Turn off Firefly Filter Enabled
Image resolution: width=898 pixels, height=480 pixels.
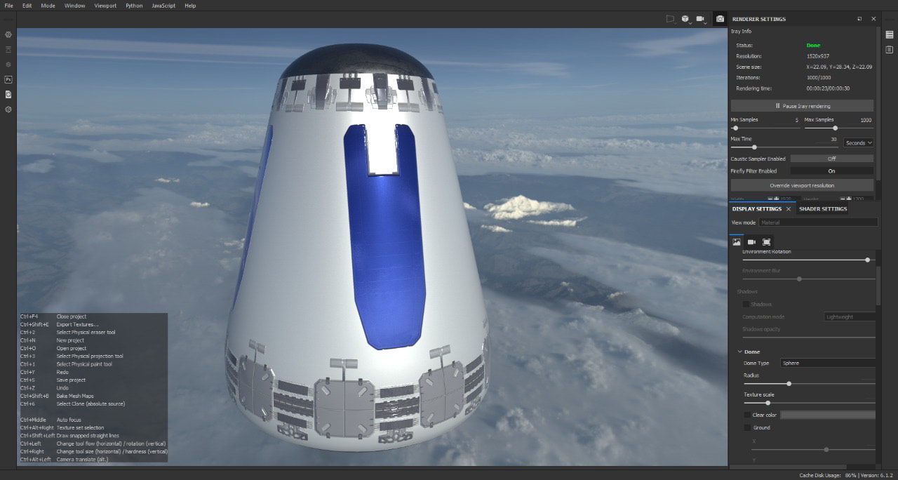tap(831, 171)
